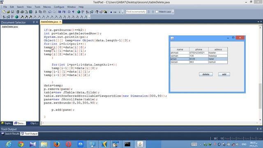The image size is (263, 148).
Task: Click the editor scrollbar down arrow
Action: click(x=260, y=120)
